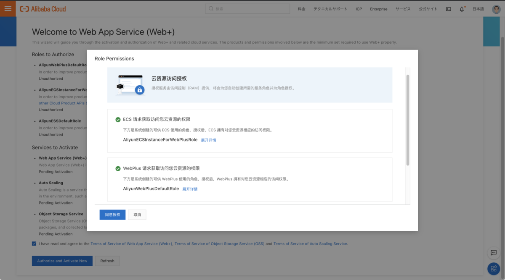
Task: Click the green check beside ECS 请求获取
Action: (118, 120)
